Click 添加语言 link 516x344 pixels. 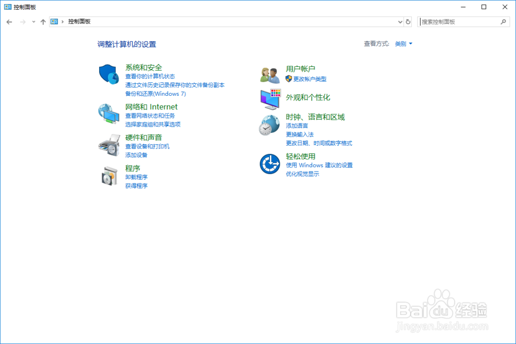297,126
